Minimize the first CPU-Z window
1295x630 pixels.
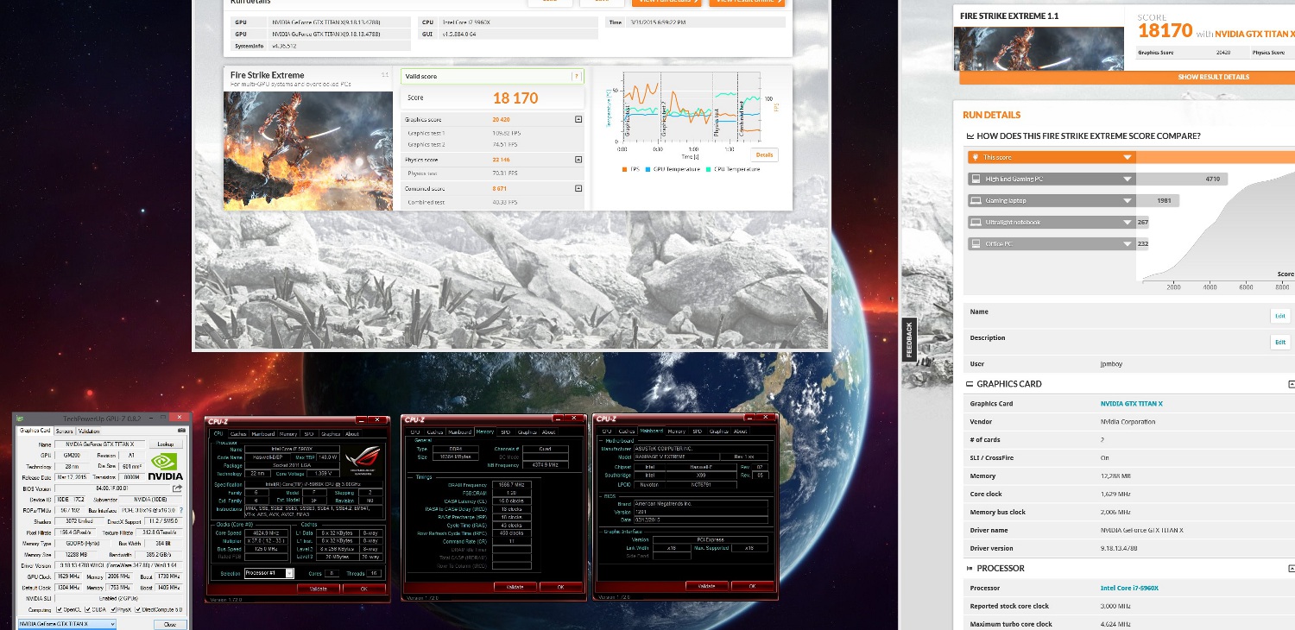point(361,419)
